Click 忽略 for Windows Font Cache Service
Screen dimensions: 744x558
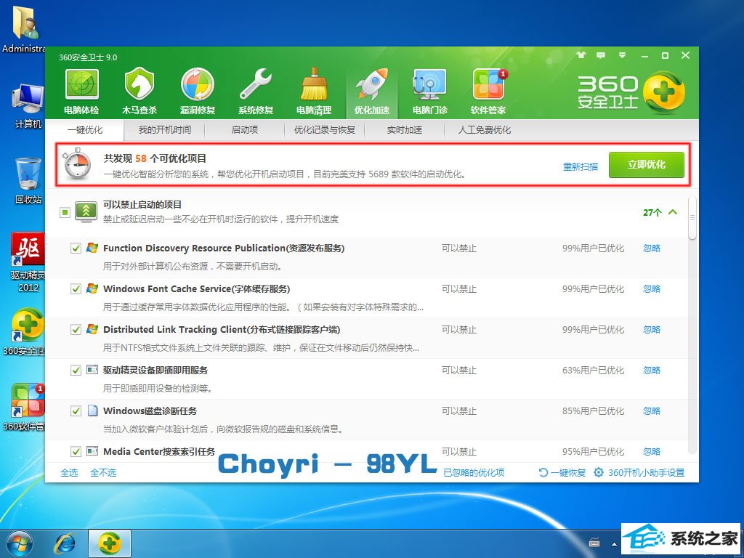pos(652,289)
